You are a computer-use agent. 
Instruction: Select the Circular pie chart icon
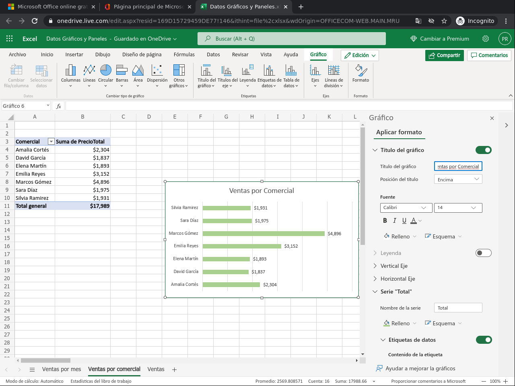[105, 71]
